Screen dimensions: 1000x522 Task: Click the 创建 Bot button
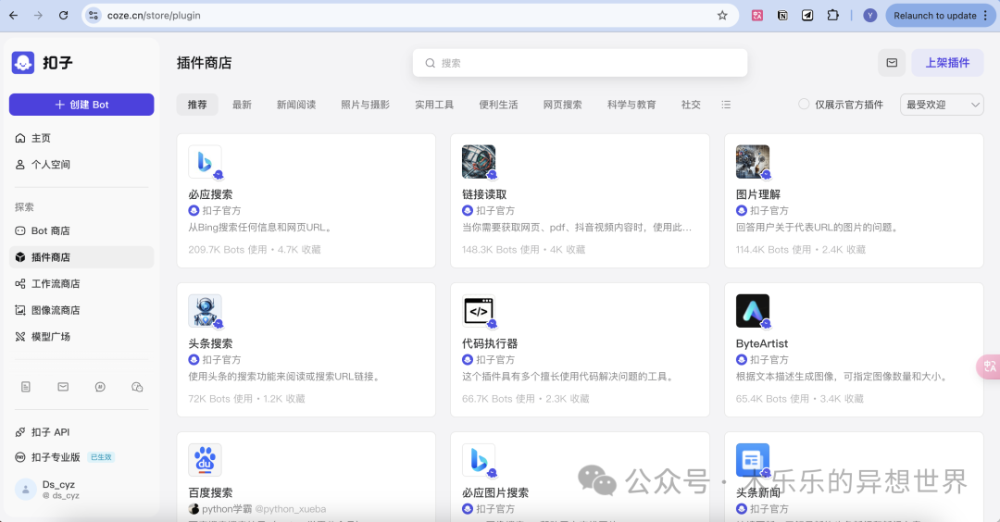pyautogui.click(x=81, y=105)
